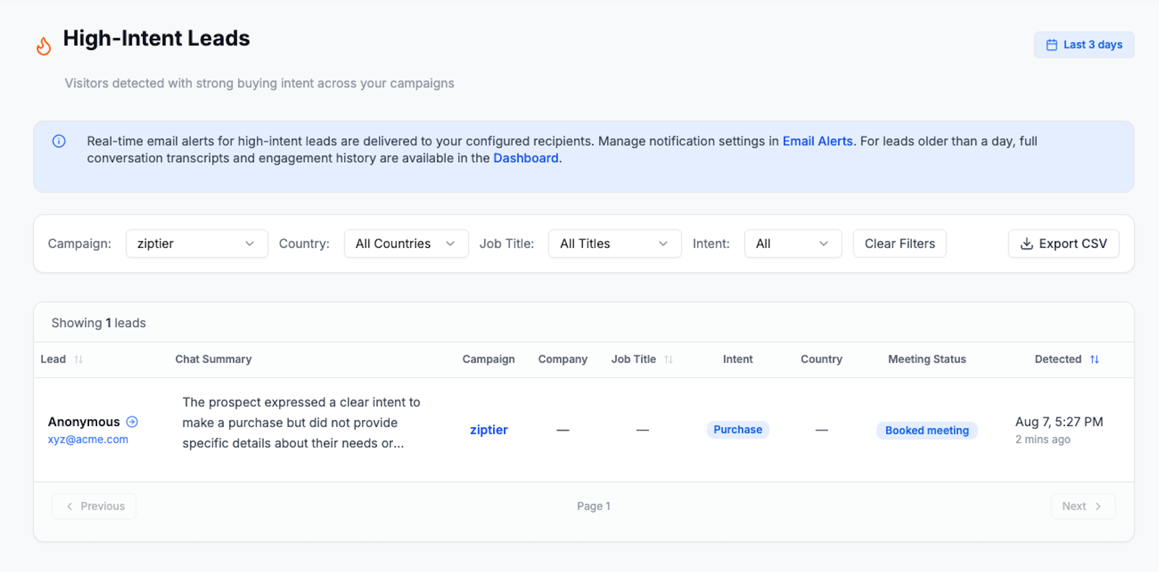The width and height of the screenshot is (1159, 572).
Task: Click the Chat Summary column header
Action: pos(213,359)
